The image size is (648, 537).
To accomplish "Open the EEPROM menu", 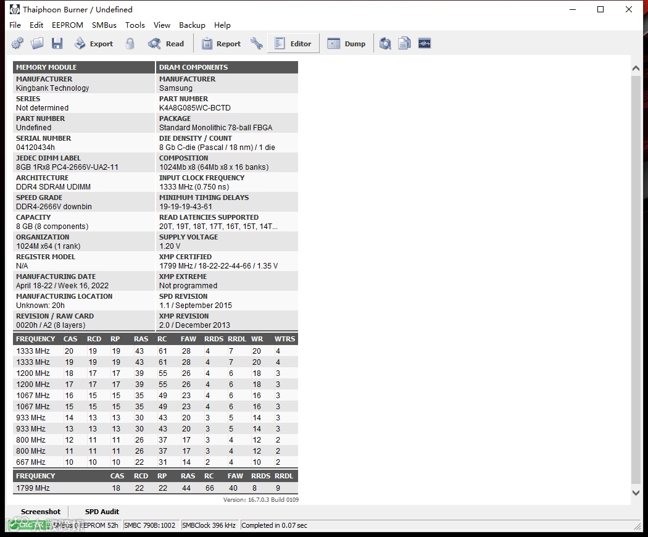I will point(67,25).
